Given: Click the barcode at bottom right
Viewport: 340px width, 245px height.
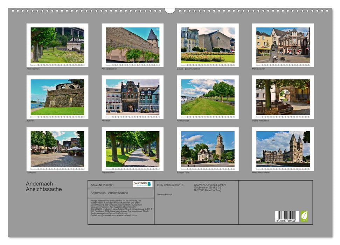Looking at the screenshot, I should pos(287,216).
